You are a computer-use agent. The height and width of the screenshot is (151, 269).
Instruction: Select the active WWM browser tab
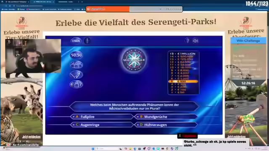coord(42,2)
